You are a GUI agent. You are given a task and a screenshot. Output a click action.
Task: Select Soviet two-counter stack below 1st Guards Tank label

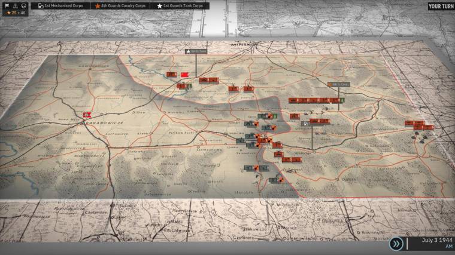click(x=209, y=80)
